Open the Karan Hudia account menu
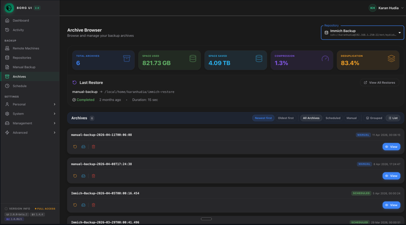406x225 pixels. pyautogui.click(x=386, y=8)
